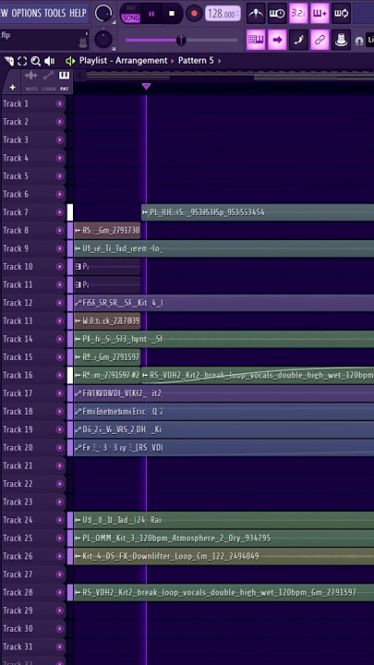Show CHAN automation in the picker
Viewport: 374px width, 665px height.
point(48,81)
